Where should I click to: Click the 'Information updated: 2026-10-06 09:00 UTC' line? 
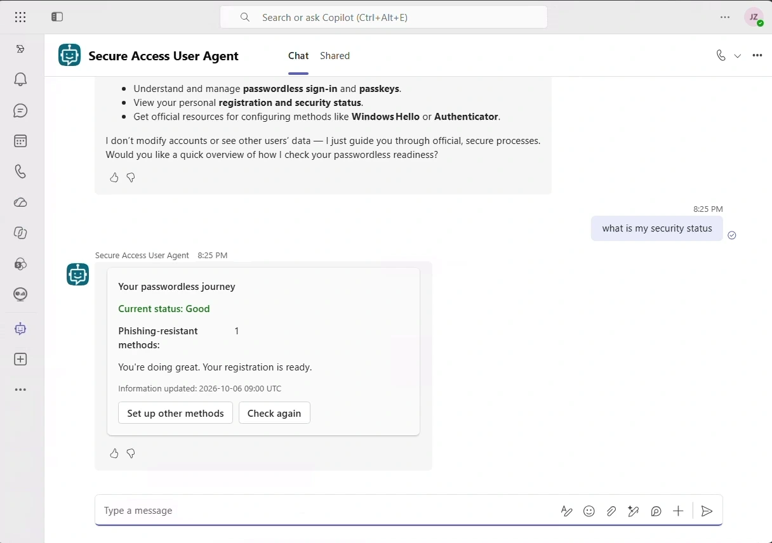tap(199, 388)
